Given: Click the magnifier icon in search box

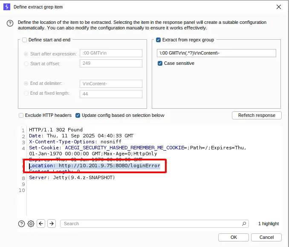Looking at the screenshot, I should pyautogui.click(x=244, y=224).
